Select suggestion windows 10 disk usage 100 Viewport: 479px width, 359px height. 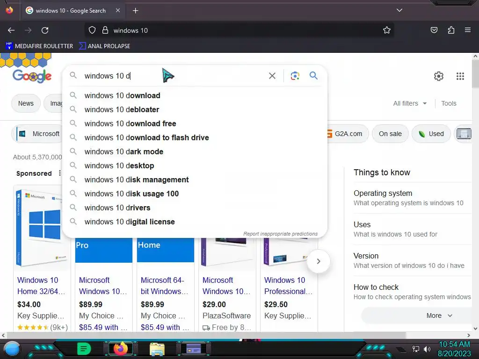[195, 194]
